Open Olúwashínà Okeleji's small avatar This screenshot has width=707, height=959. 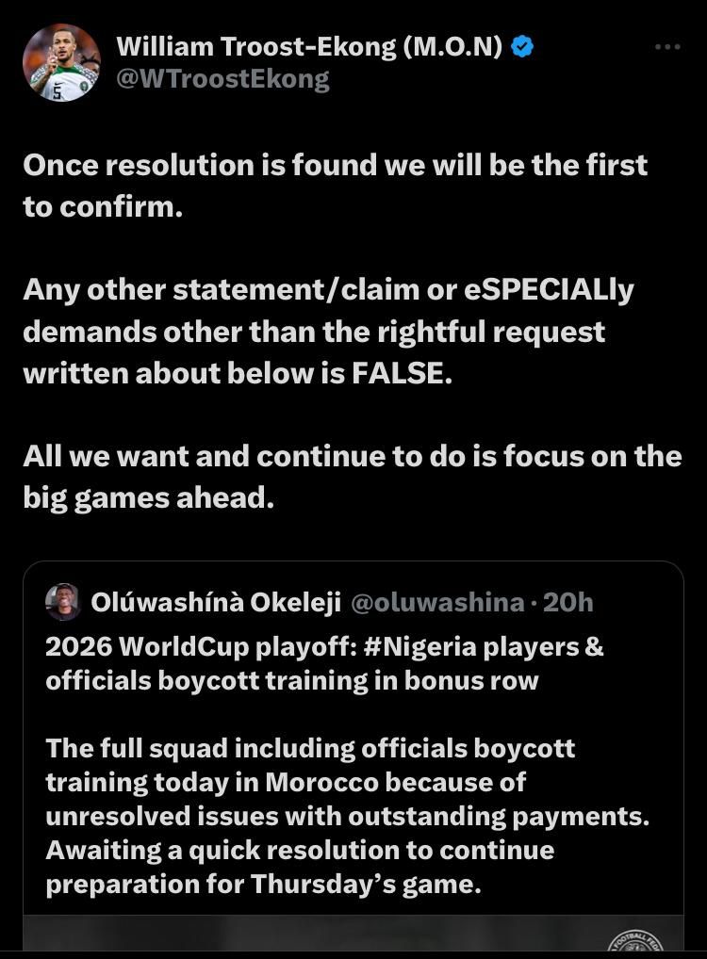63,602
